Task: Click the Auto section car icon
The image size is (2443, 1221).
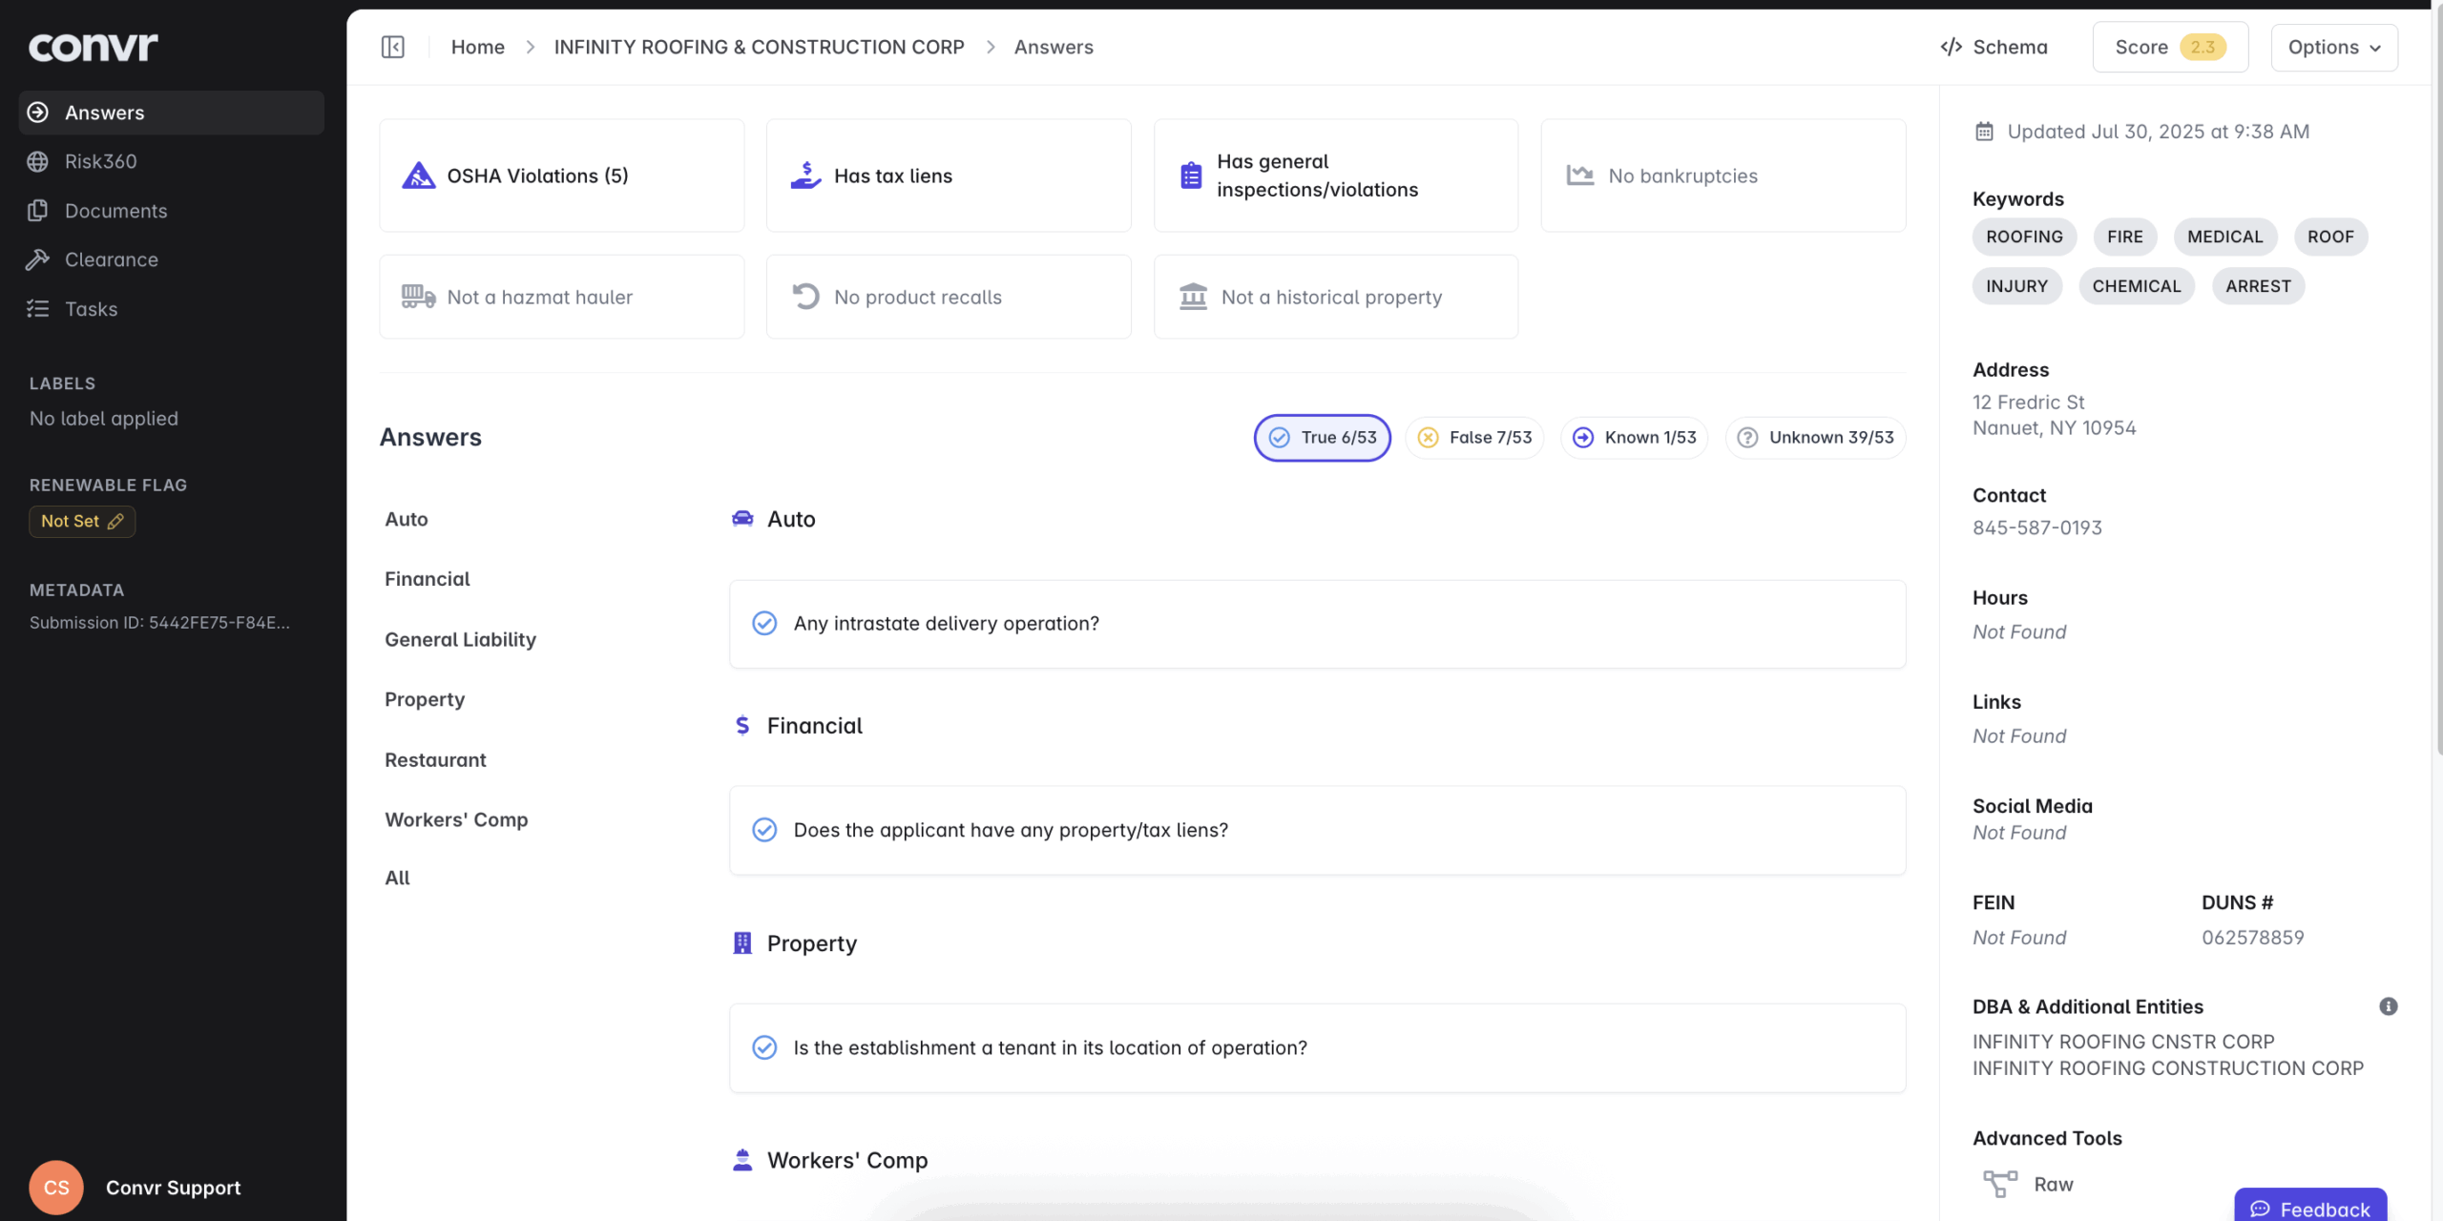Action: click(x=742, y=518)
